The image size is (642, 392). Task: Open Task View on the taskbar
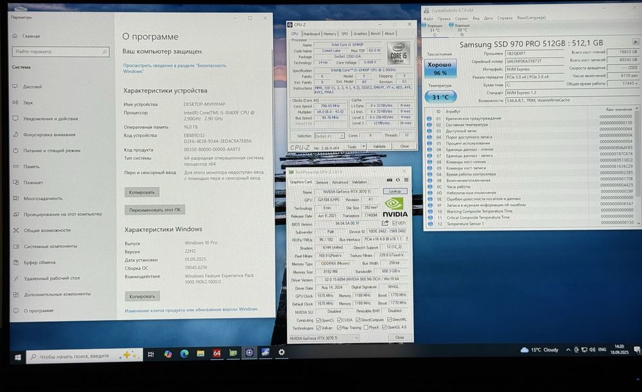(151, 354)
